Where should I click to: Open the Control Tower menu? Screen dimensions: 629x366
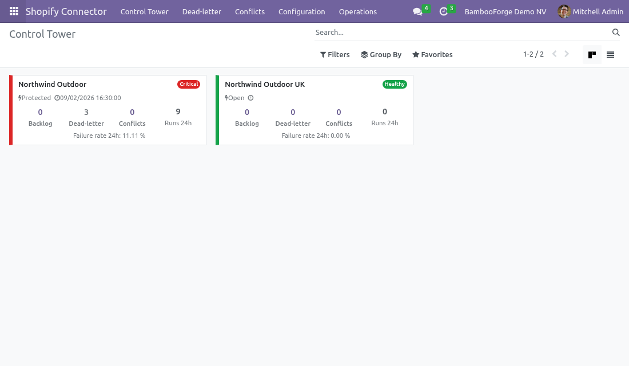(x=145, y=11)
